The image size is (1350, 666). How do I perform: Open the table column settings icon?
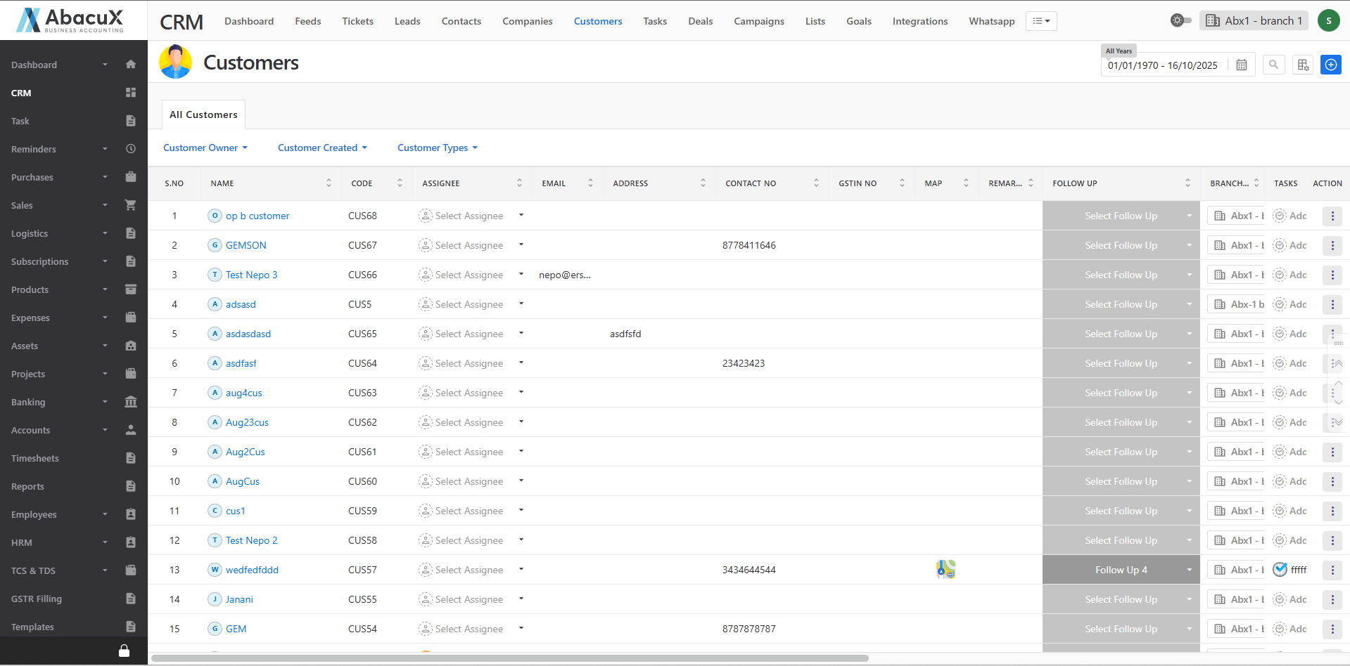[x=1303, y=65]
